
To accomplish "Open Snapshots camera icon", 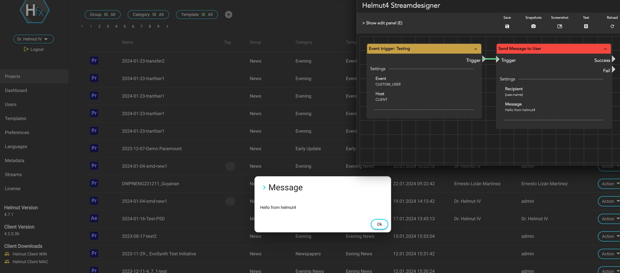I will point(533,26).
